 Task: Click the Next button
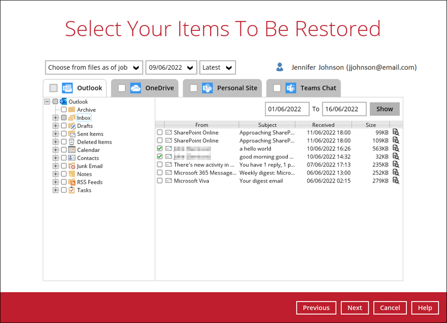pyautogui.click(x=354, y=308)
